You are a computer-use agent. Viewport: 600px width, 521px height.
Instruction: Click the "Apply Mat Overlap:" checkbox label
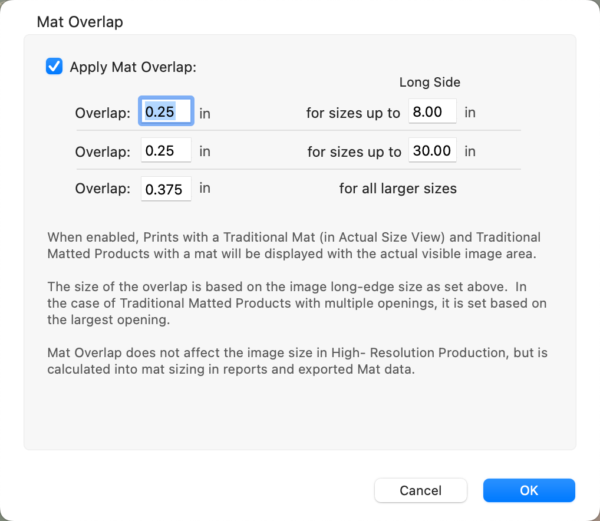pyautogui.click(x=133, y=67)
